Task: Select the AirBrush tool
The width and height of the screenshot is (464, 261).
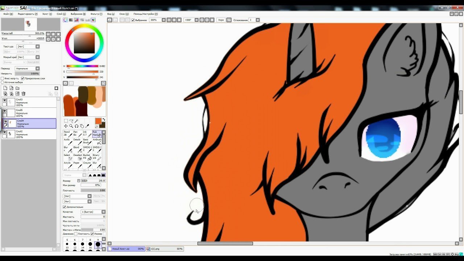Action: 96,141
